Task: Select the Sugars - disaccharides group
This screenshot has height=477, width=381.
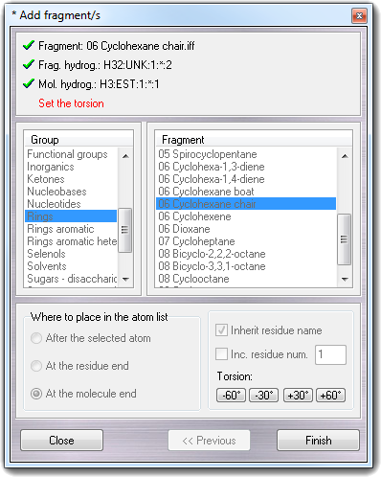Action: [72, 279]
